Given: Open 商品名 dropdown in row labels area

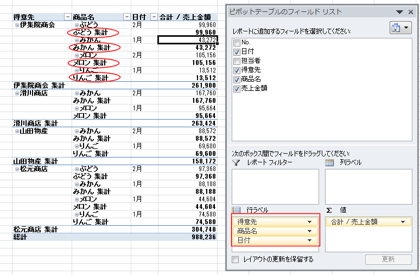Looking at the screenshot, I should 309,231.
